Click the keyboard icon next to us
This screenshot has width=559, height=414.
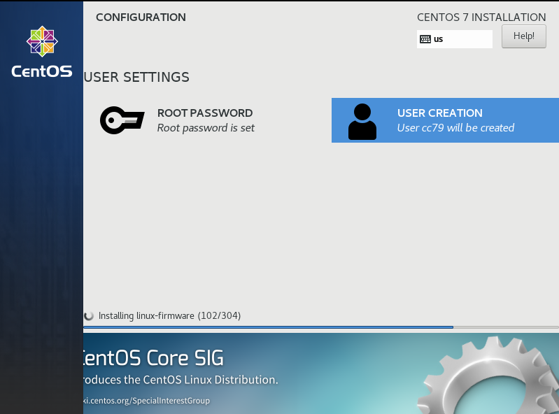425,39
